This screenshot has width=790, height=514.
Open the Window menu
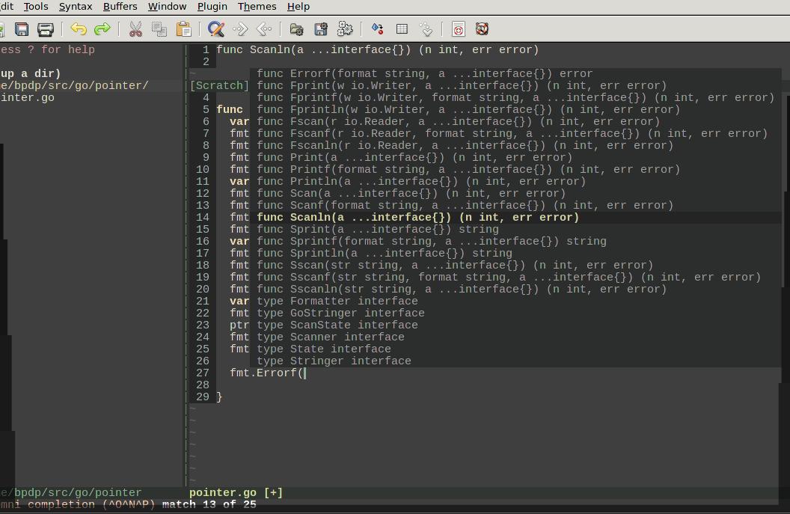168,7
